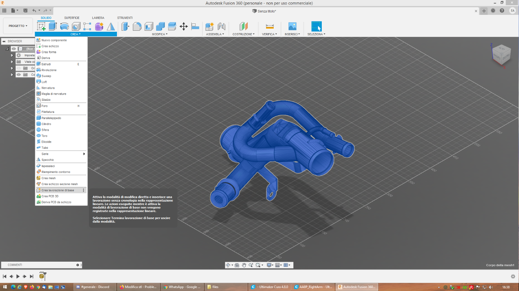519x291 pixels.
Task: Toggle visibility eye of root component
Action: click(x=14, y=49)
